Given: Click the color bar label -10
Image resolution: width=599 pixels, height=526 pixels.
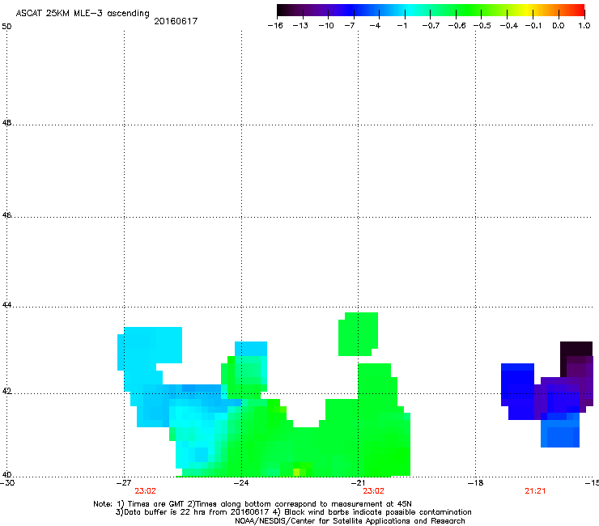Looking at the screenshot, I should (326, 26).
